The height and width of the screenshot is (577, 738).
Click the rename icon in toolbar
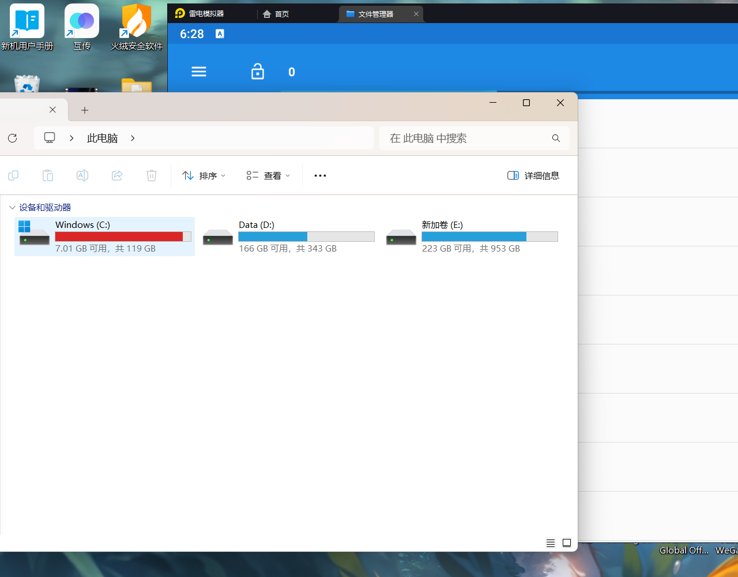pyautogui.click(x=82, y=175)
